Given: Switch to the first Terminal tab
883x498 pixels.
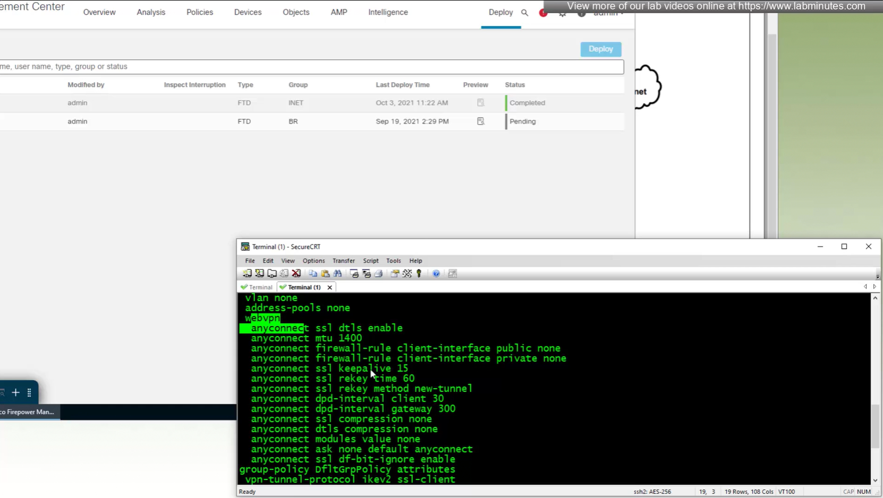Looking at the screenshot, I should point(257,287).
